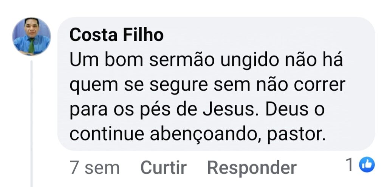This screenshot has width=387, height=187.
Task: Click the line "continue abençoando, pastor."
Action: [x=198, y=134]
